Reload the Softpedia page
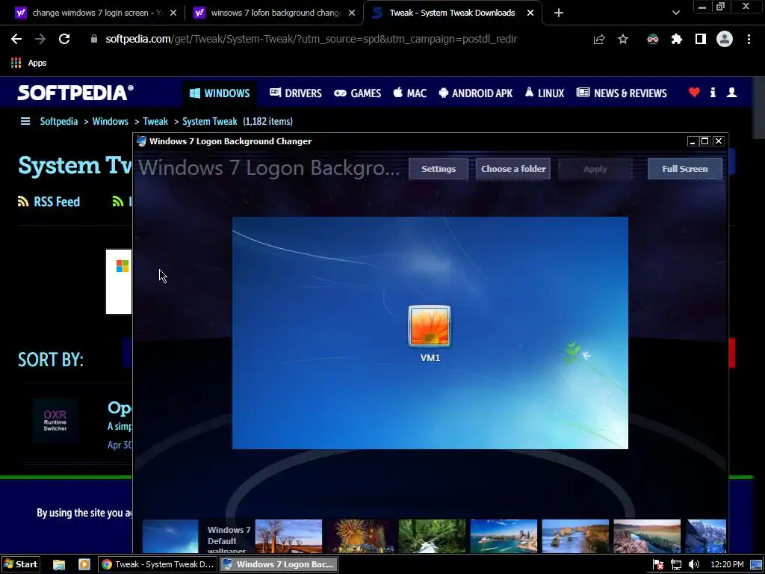Viewport: 765px width, 574px height. tap(64, 39)
